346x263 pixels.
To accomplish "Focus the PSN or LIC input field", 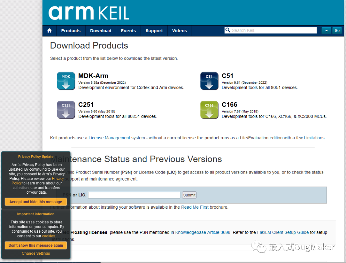I will click(x=134, y=195).
